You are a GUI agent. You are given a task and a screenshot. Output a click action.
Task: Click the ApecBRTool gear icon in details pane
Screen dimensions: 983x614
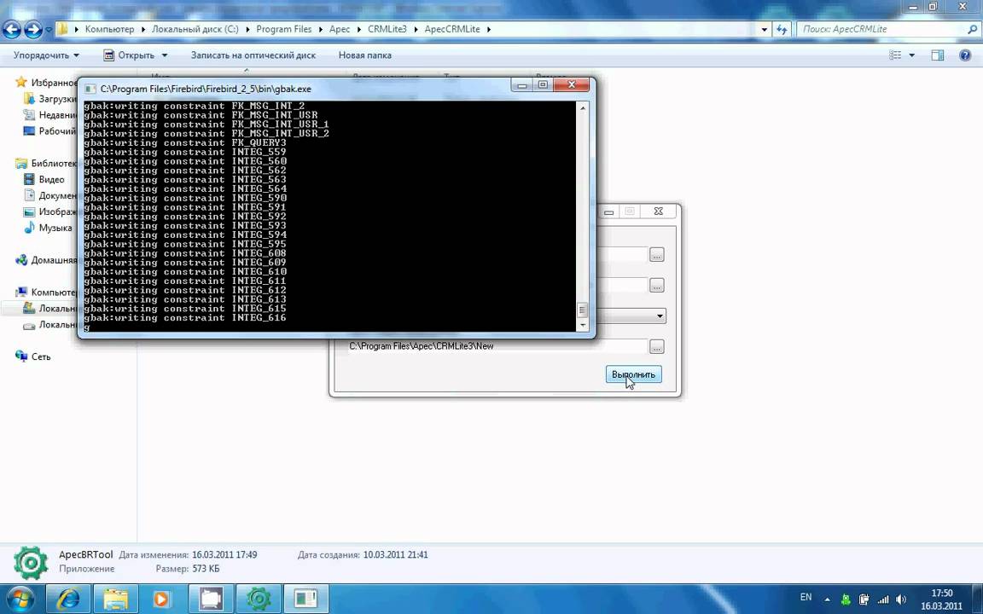30,562
